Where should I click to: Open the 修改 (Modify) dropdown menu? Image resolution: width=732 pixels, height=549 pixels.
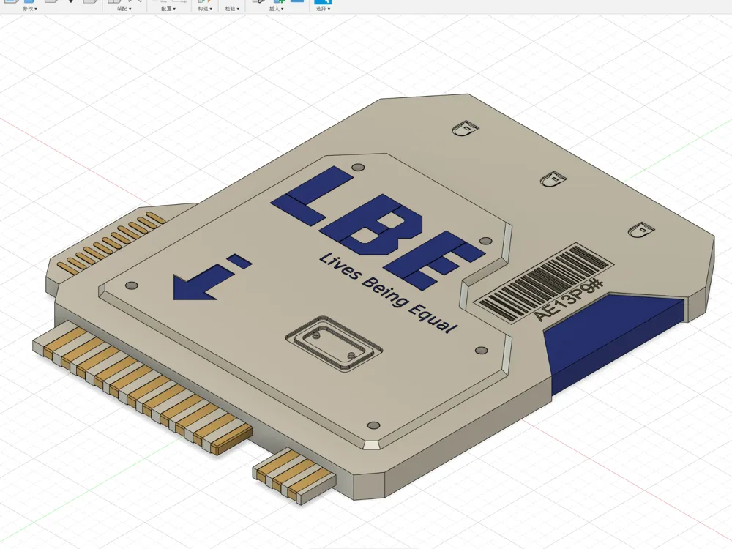tap(30, 8)
